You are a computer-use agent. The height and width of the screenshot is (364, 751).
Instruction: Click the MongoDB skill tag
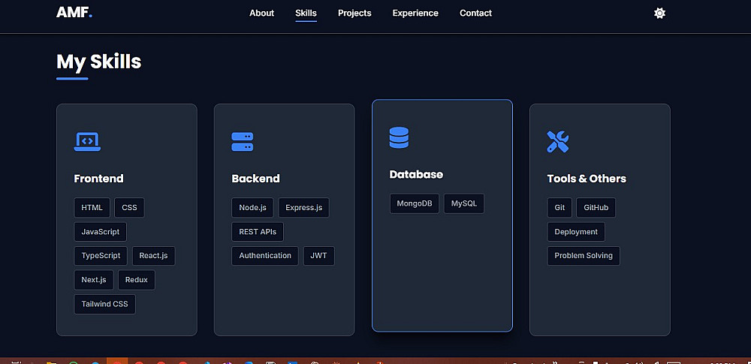coord(415,203)
